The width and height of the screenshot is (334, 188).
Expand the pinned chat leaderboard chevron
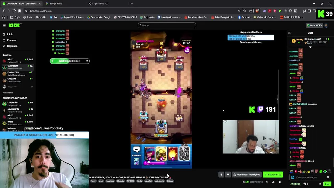[310, 47]
